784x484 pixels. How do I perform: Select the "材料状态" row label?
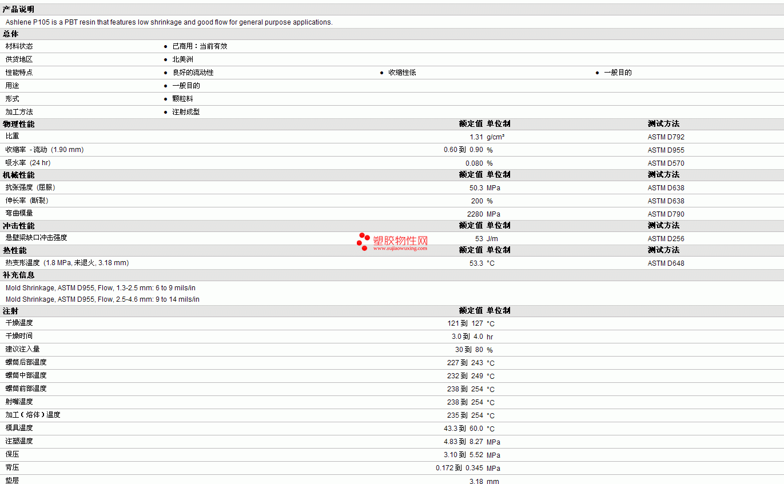[19, 46]
